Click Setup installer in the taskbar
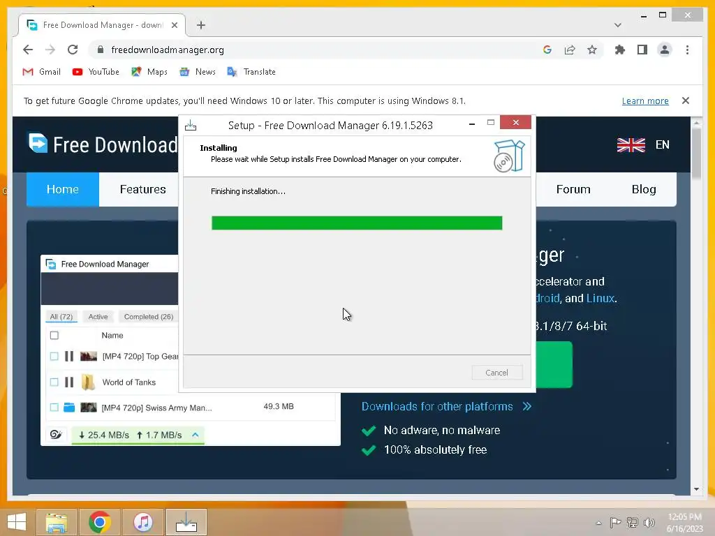Screen dimensions: 715x536 [x=186, y=522]
